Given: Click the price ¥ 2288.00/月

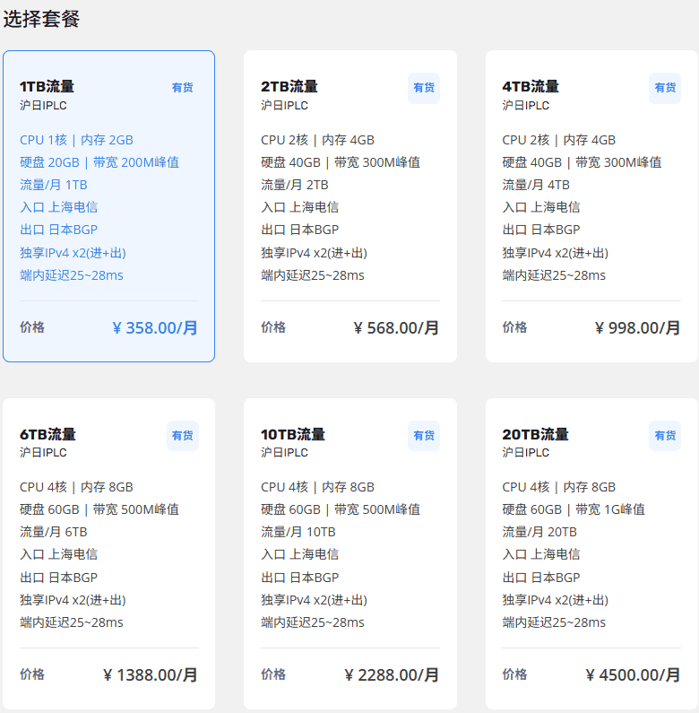Looking at the screenshot, I should pyautogui.click(x=392, y=675).
